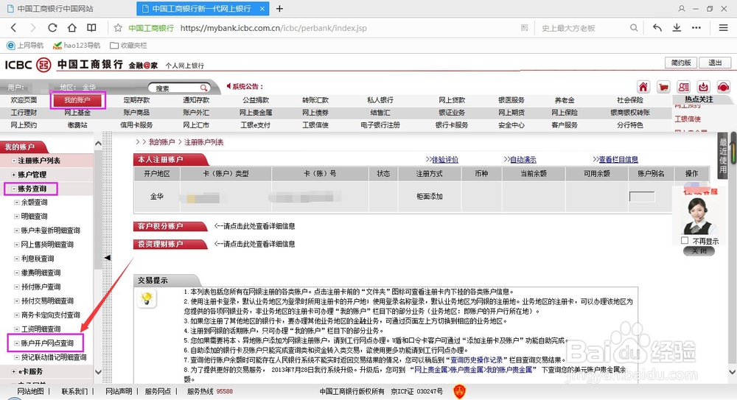Open 查询历史操作记录 link in tips
The width and height of the screenshot is (737, 400).
pyautogui.click(x=477, y=360)
